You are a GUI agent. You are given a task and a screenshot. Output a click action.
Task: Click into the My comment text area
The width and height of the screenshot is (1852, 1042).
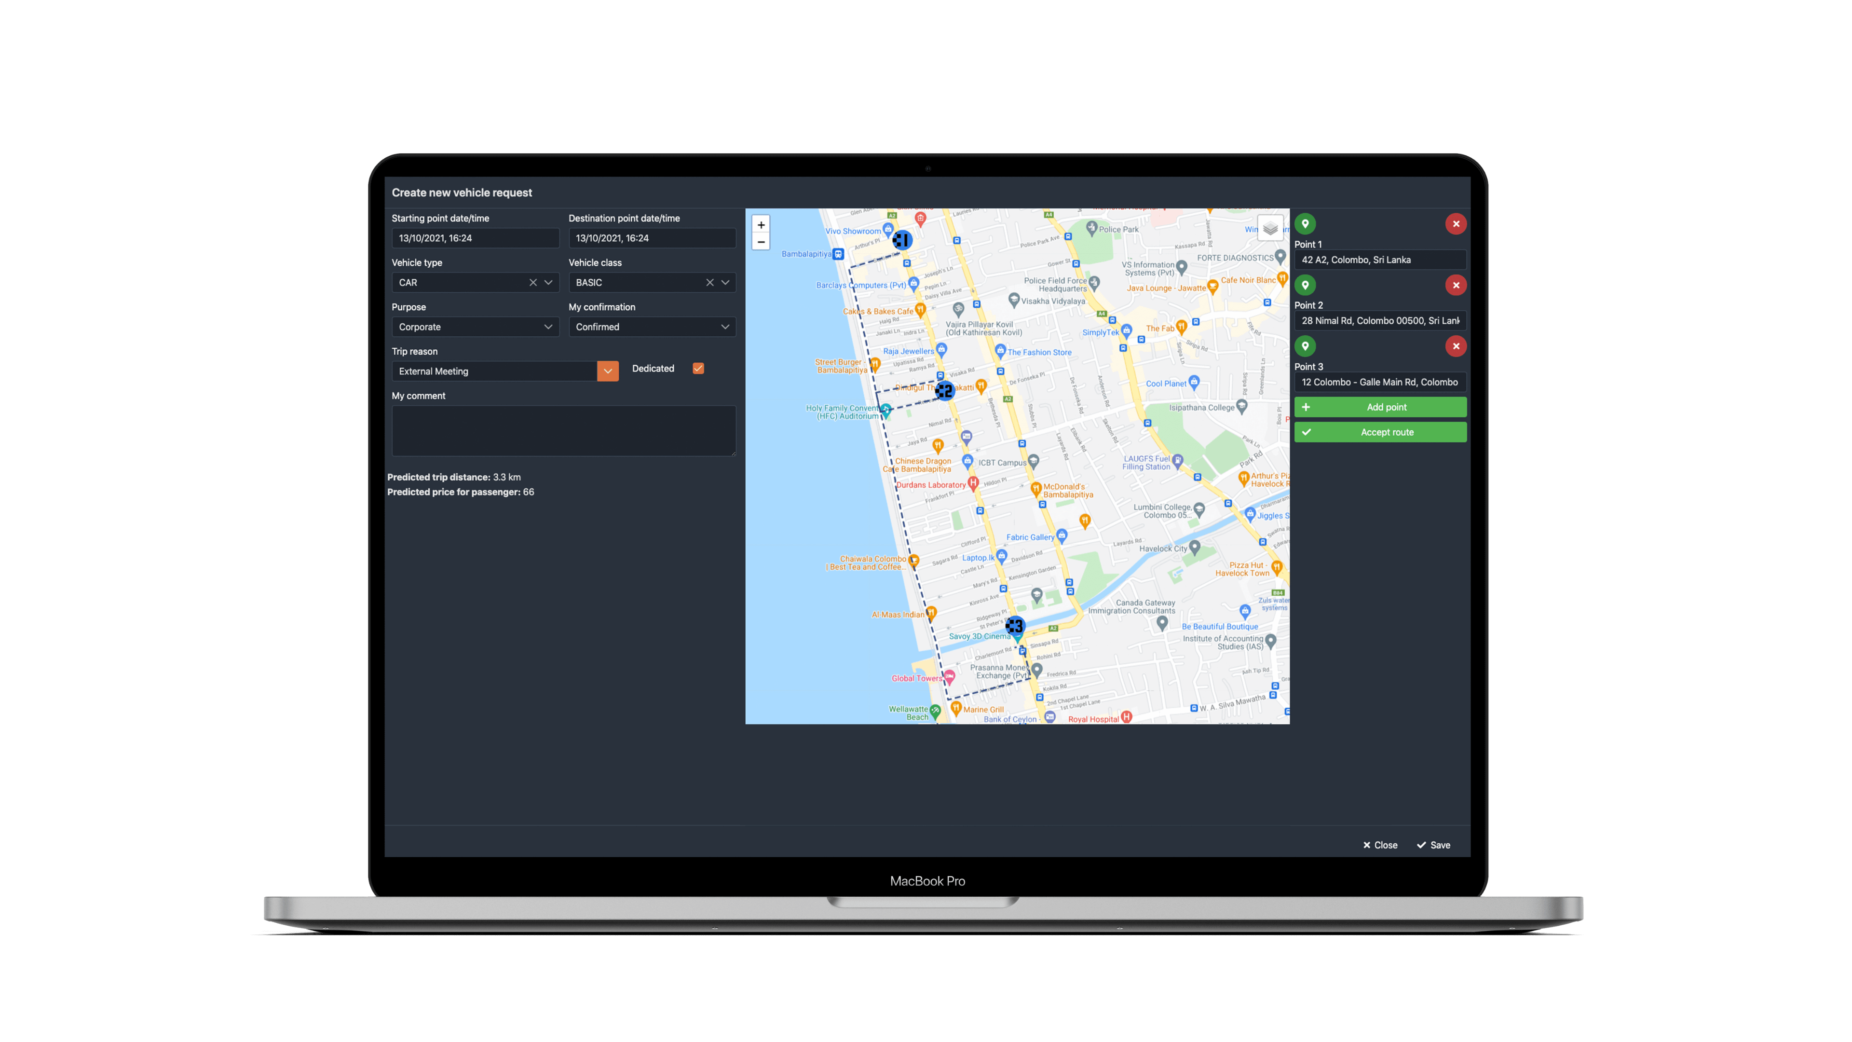(x=564, y=431)
